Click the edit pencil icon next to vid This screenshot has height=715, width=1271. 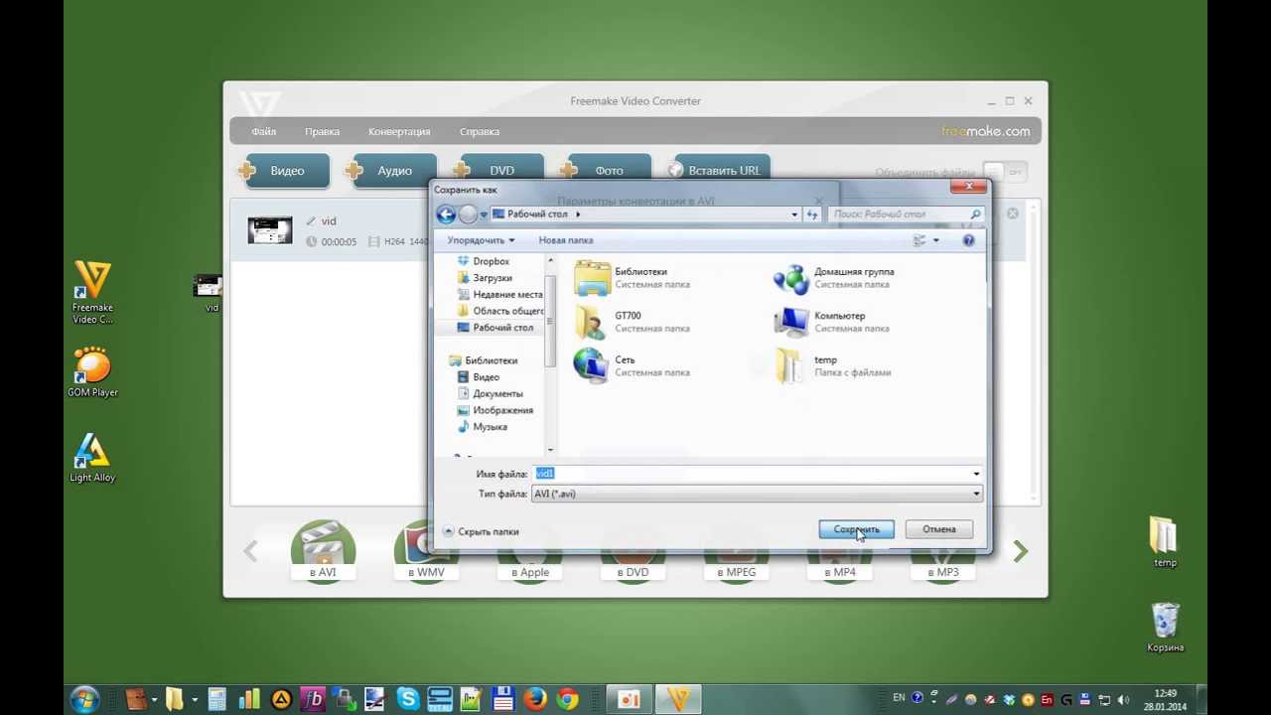click(311, 221)
